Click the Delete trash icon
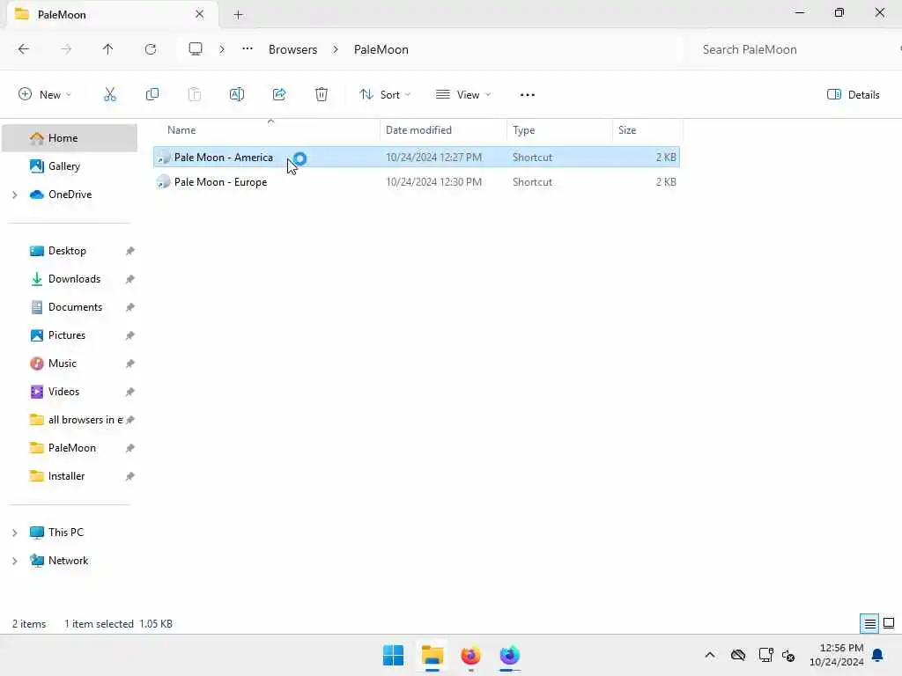 (322, 95)
